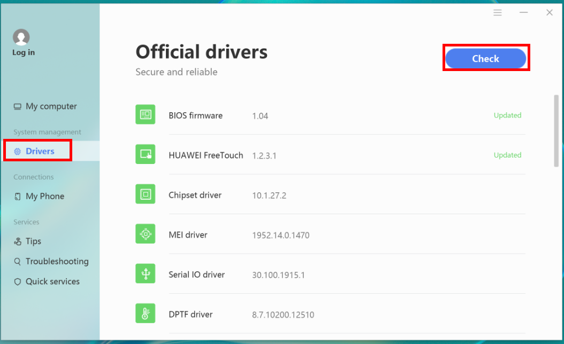Select the My Phone sidebar entry

point(44,196)
